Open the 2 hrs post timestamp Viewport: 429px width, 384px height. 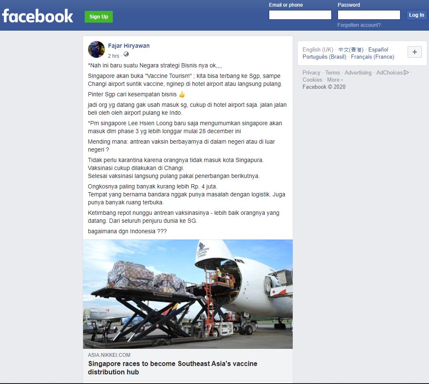point(114,56)
